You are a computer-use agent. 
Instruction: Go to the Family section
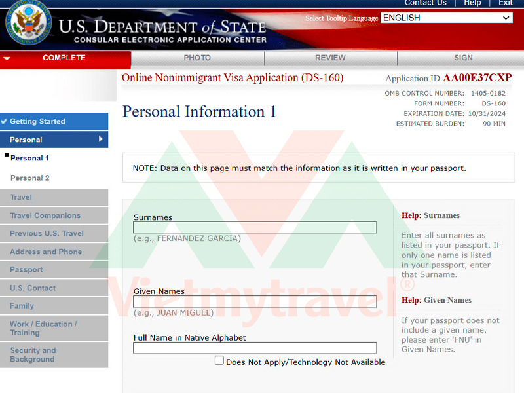(54, 306)
